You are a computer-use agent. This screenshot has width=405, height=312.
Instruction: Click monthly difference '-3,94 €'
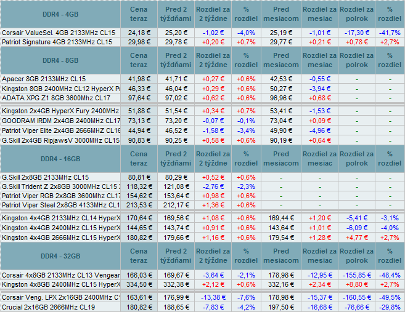point(320,89)
